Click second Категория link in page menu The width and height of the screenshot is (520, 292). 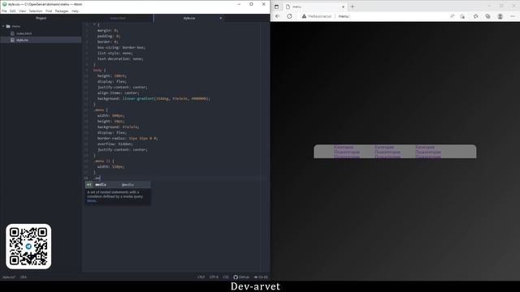click(384, 147)
